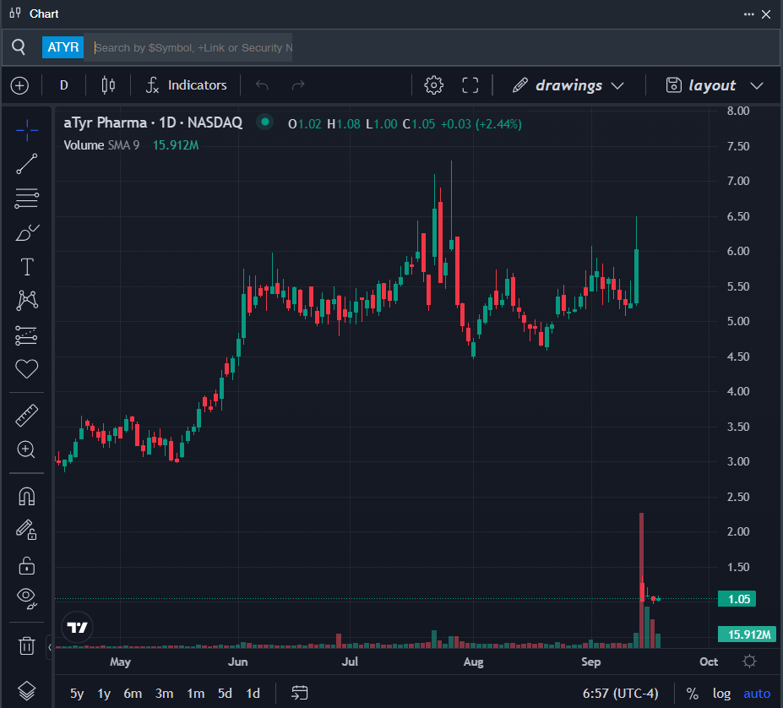Remove drawings with the trash icon
The image size is (783, 708).
(x=27, y=646)
